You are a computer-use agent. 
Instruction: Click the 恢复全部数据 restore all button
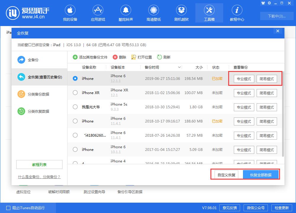coord(261,175)
